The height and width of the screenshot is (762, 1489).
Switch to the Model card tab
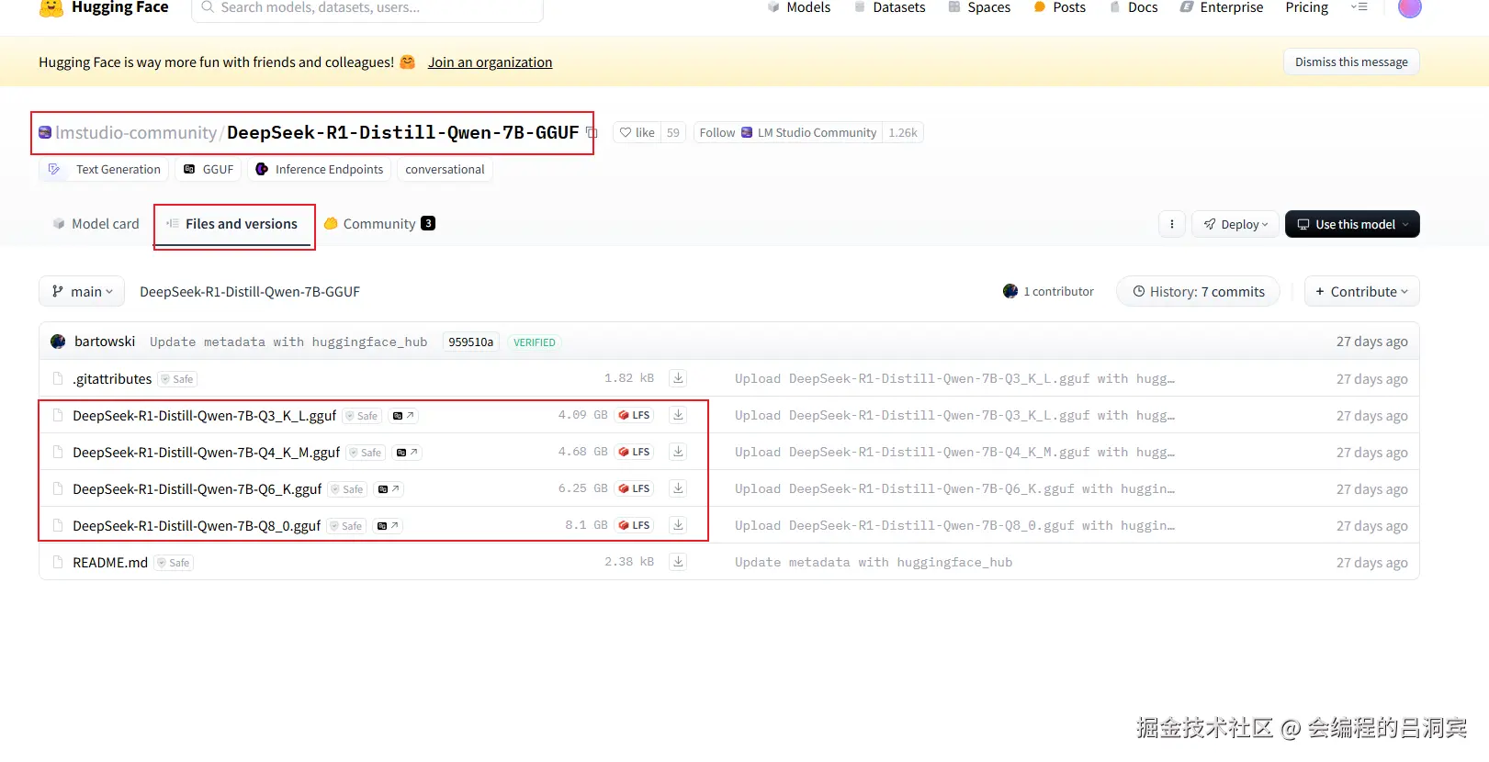click(96, 224)
